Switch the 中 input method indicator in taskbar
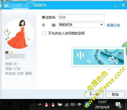The image size is (127, 110). pos(79,104)
